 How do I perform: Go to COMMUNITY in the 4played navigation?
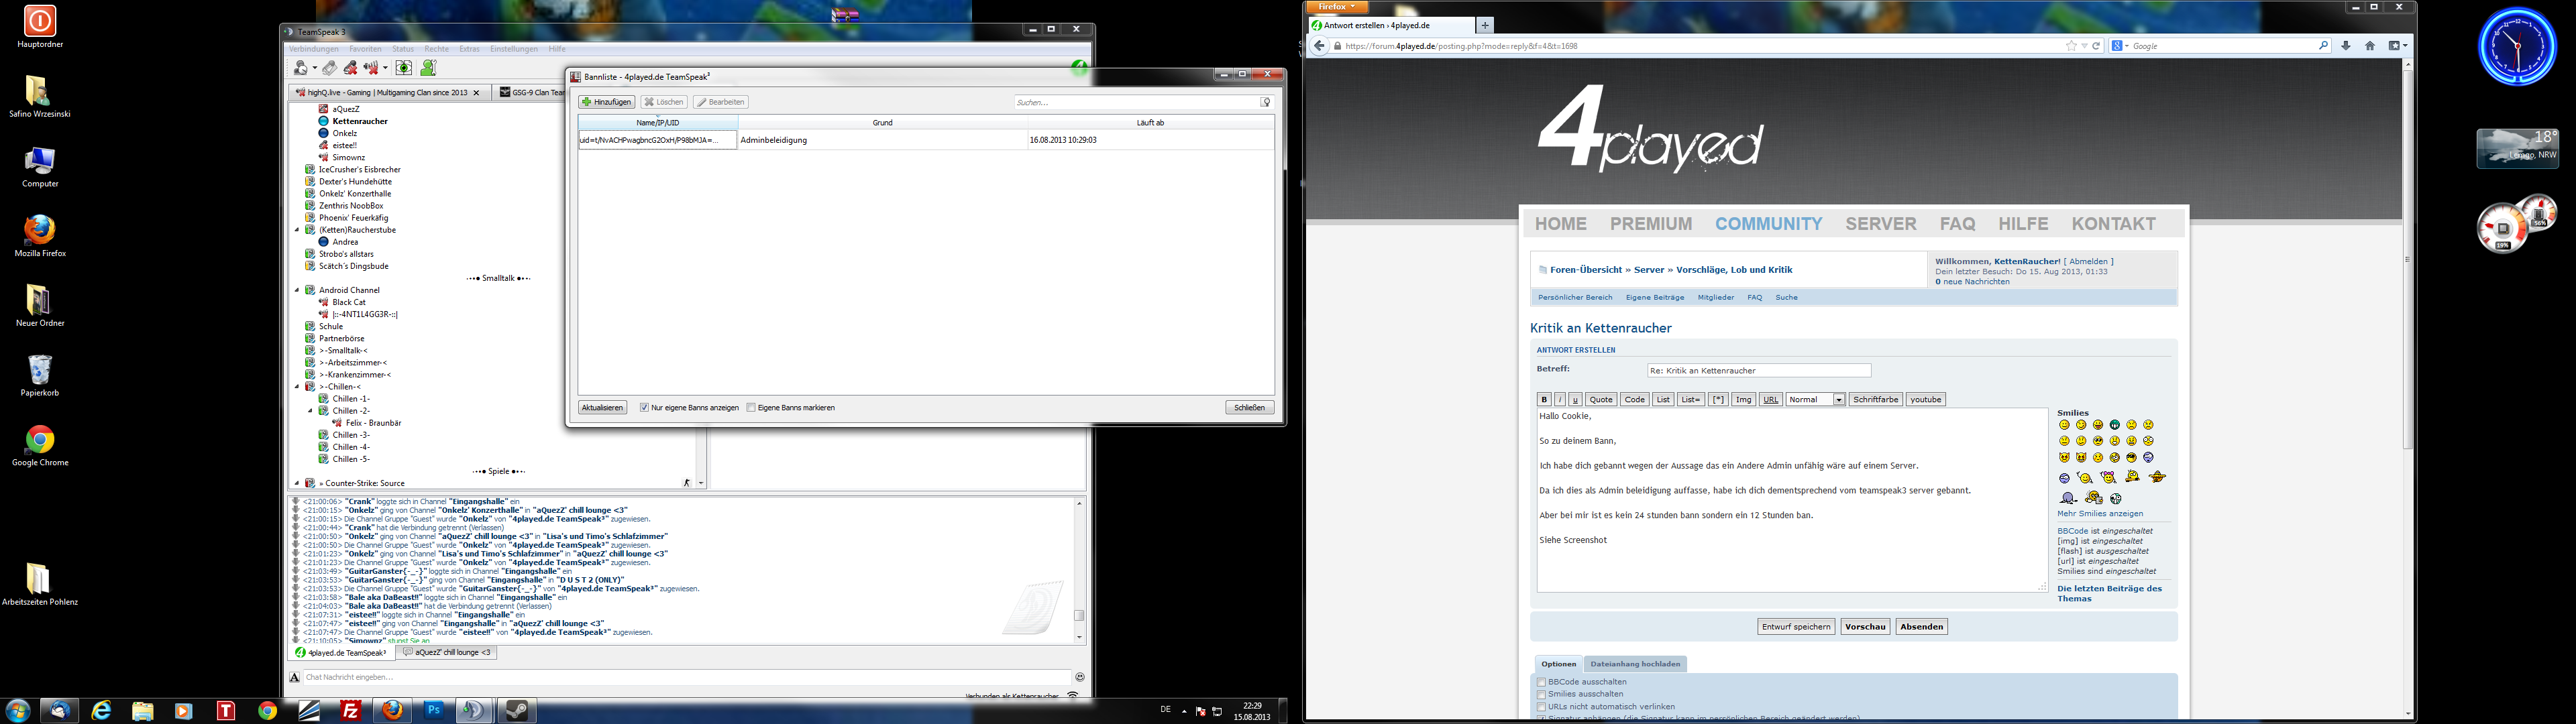click(x=1768, y=224)
